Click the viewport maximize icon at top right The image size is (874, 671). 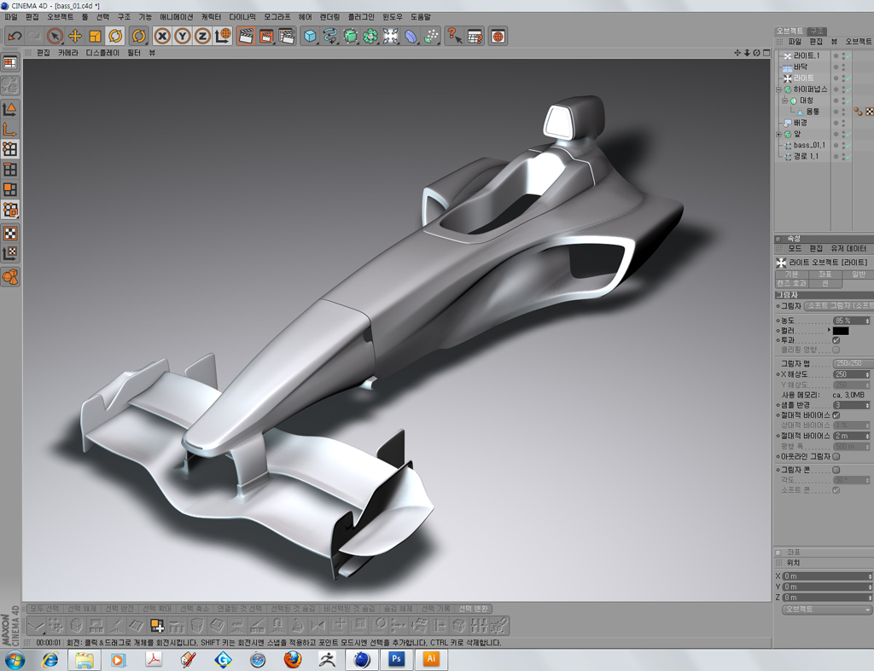(x=766, y=53)
